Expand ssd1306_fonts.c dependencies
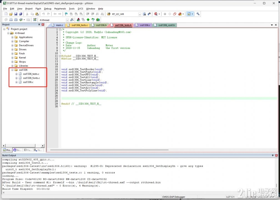Viewport: 280px width, 200px height. click(x=16, y=78)
